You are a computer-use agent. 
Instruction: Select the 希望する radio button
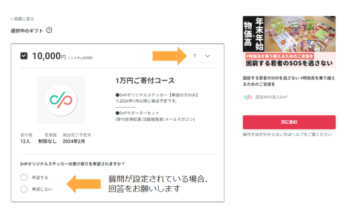(x=24, y=177)
